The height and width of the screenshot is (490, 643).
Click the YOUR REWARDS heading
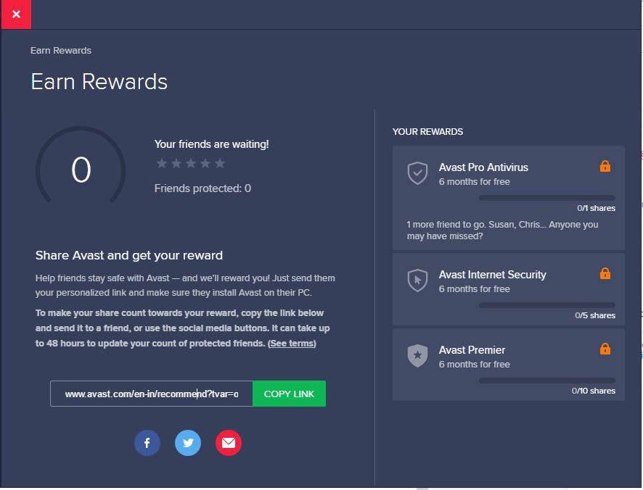point(427,131)
